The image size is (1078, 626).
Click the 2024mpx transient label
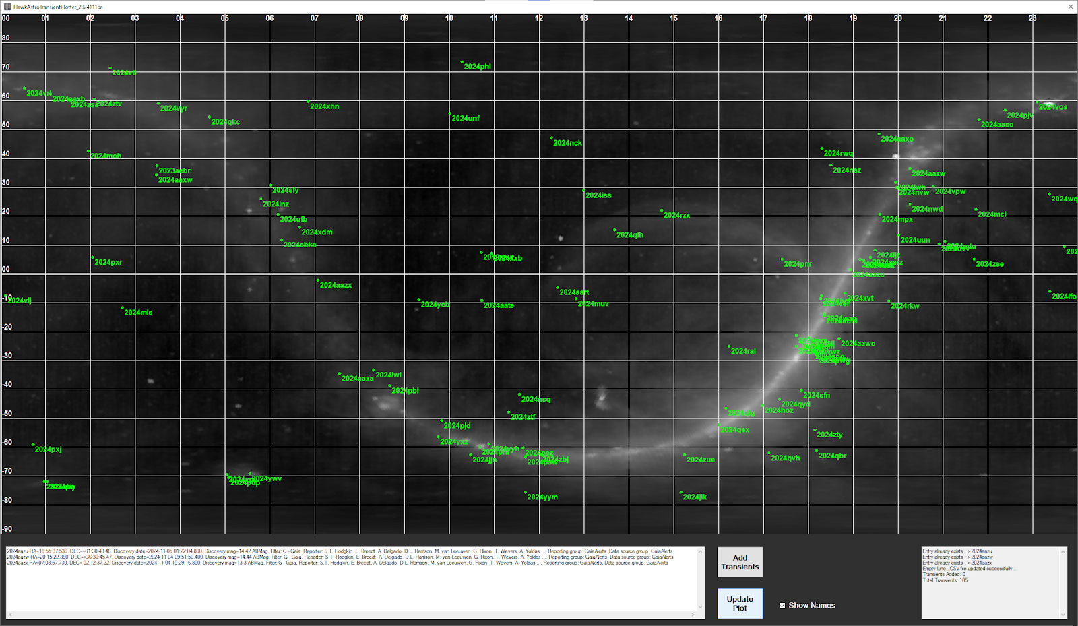[x=897, y=220]
